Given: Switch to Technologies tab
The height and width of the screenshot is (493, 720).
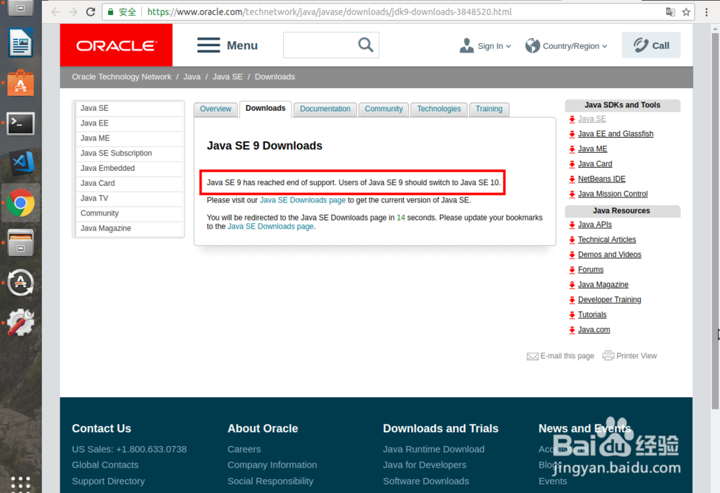Looking at the screenshot, I should (x=439, y=109).
